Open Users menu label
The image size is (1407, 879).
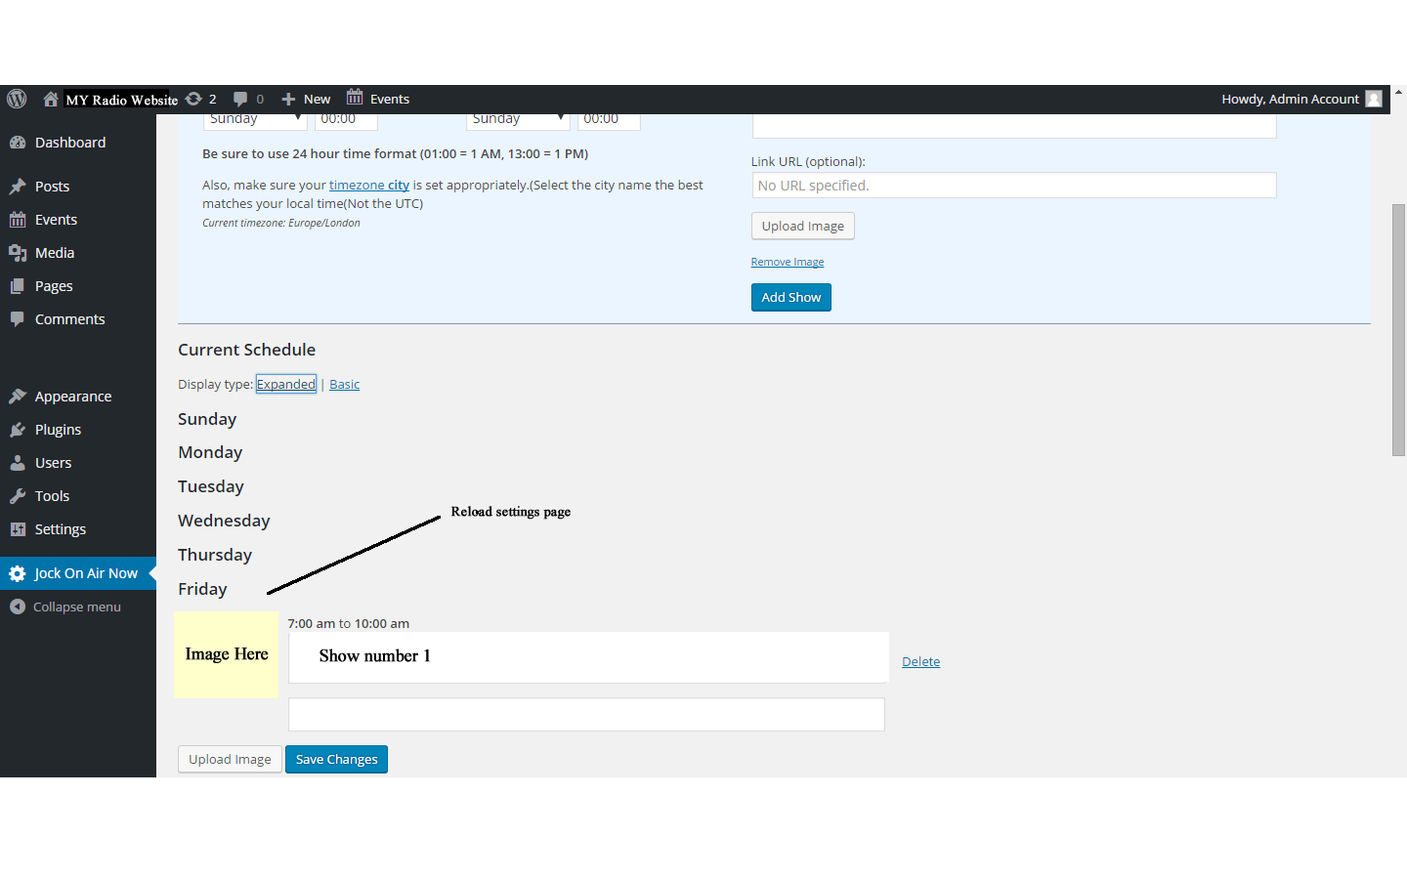54,463
